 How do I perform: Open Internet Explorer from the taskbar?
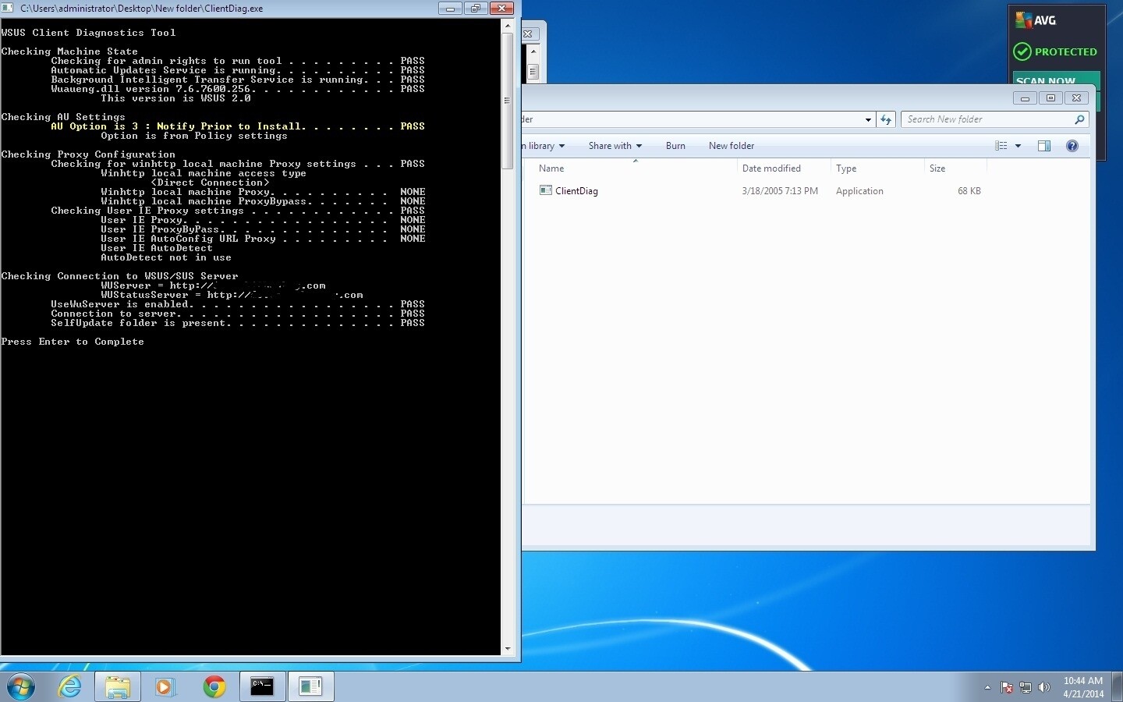click(x=70, y=686)
